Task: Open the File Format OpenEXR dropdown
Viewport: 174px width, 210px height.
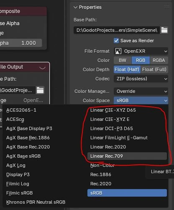Action: [x=141, y=51]
